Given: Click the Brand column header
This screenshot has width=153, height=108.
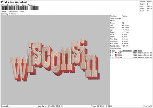Looking at the screenshot, I should [x=140, y=51].
